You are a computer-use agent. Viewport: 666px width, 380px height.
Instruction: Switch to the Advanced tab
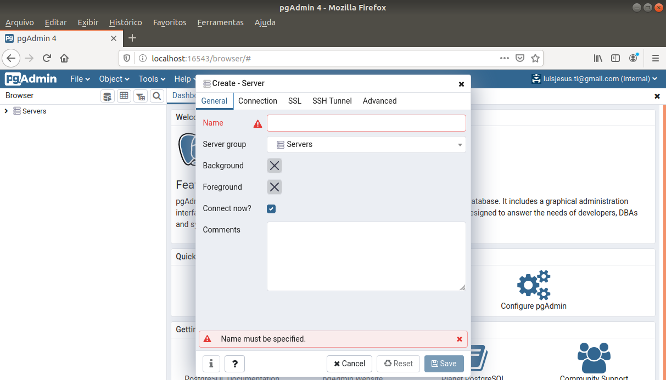[x=379, y=101]
